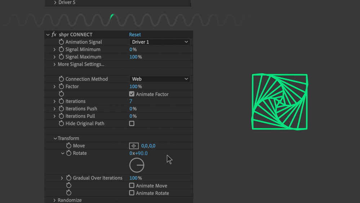Screen dimensions: 360x203
Task: Click the fx icon for shpr CONNECT
Action: coord(54,35)
